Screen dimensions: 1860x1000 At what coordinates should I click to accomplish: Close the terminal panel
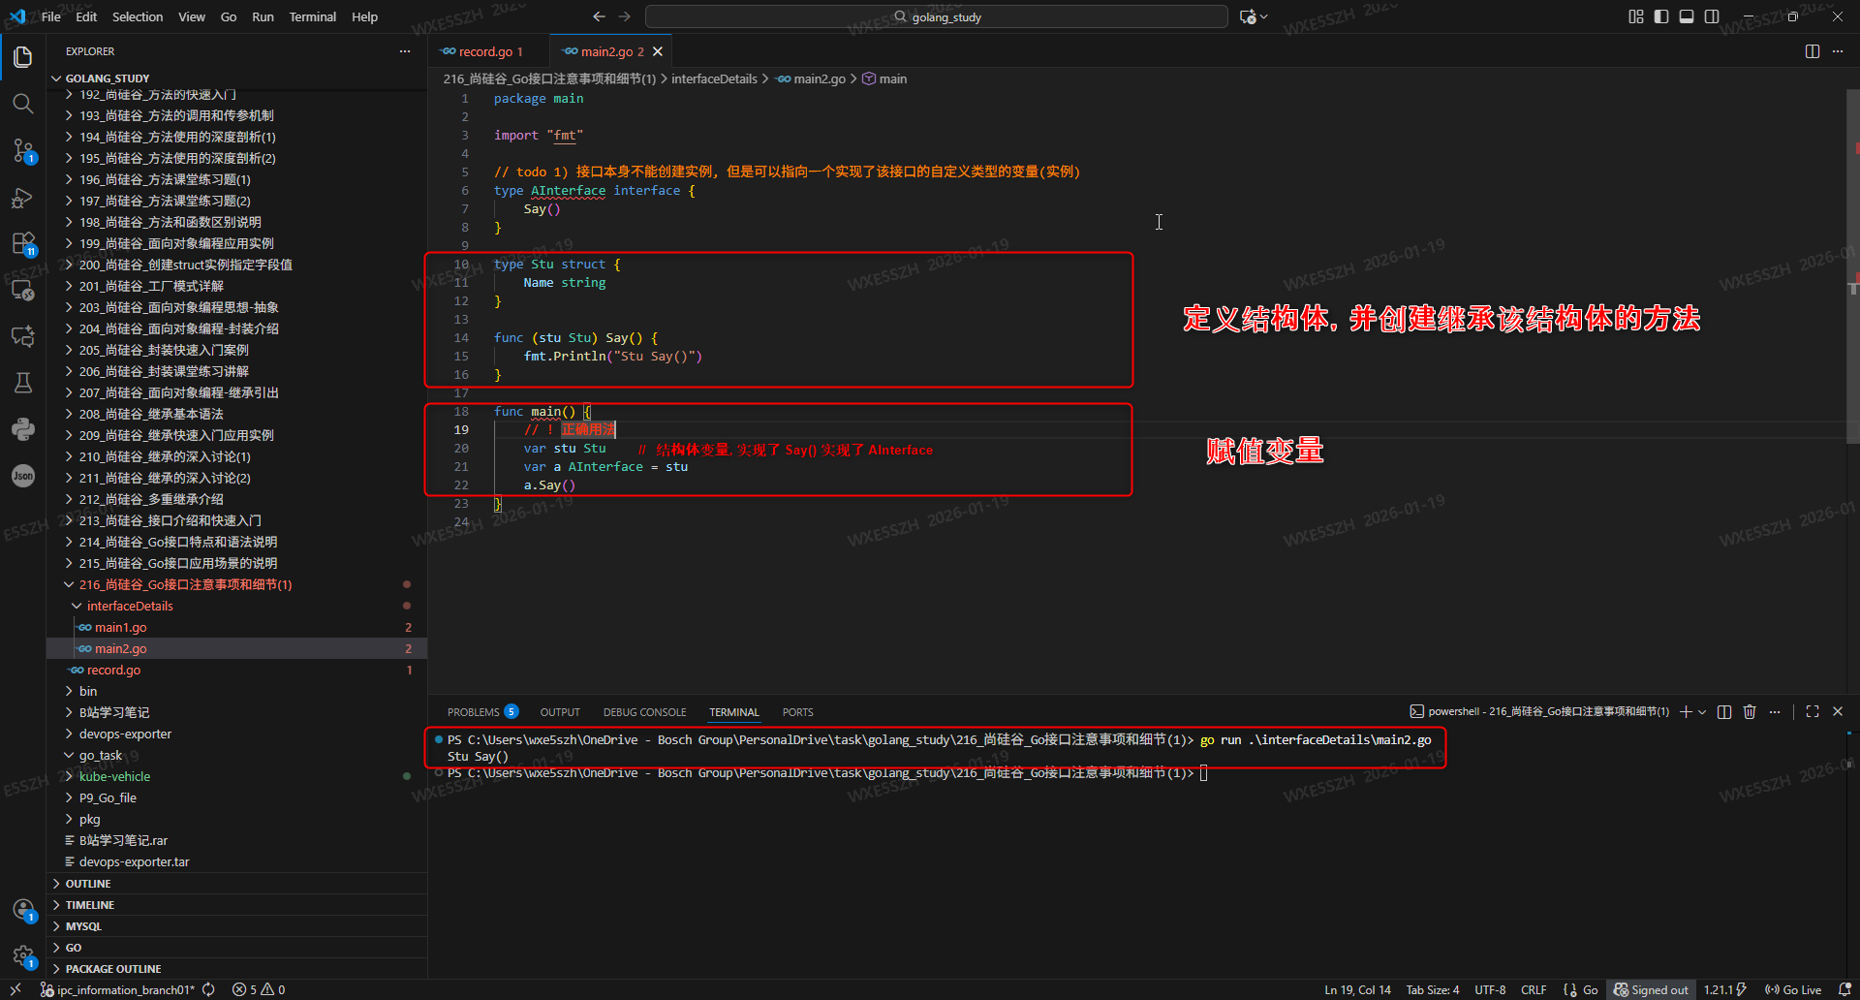tap(1838, 712)
